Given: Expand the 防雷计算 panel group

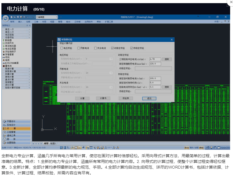Looking at the screenshot, I should click(17, 74).
